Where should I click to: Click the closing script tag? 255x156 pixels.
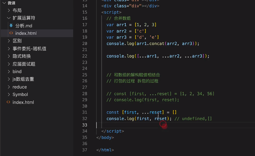click(112, 131)
